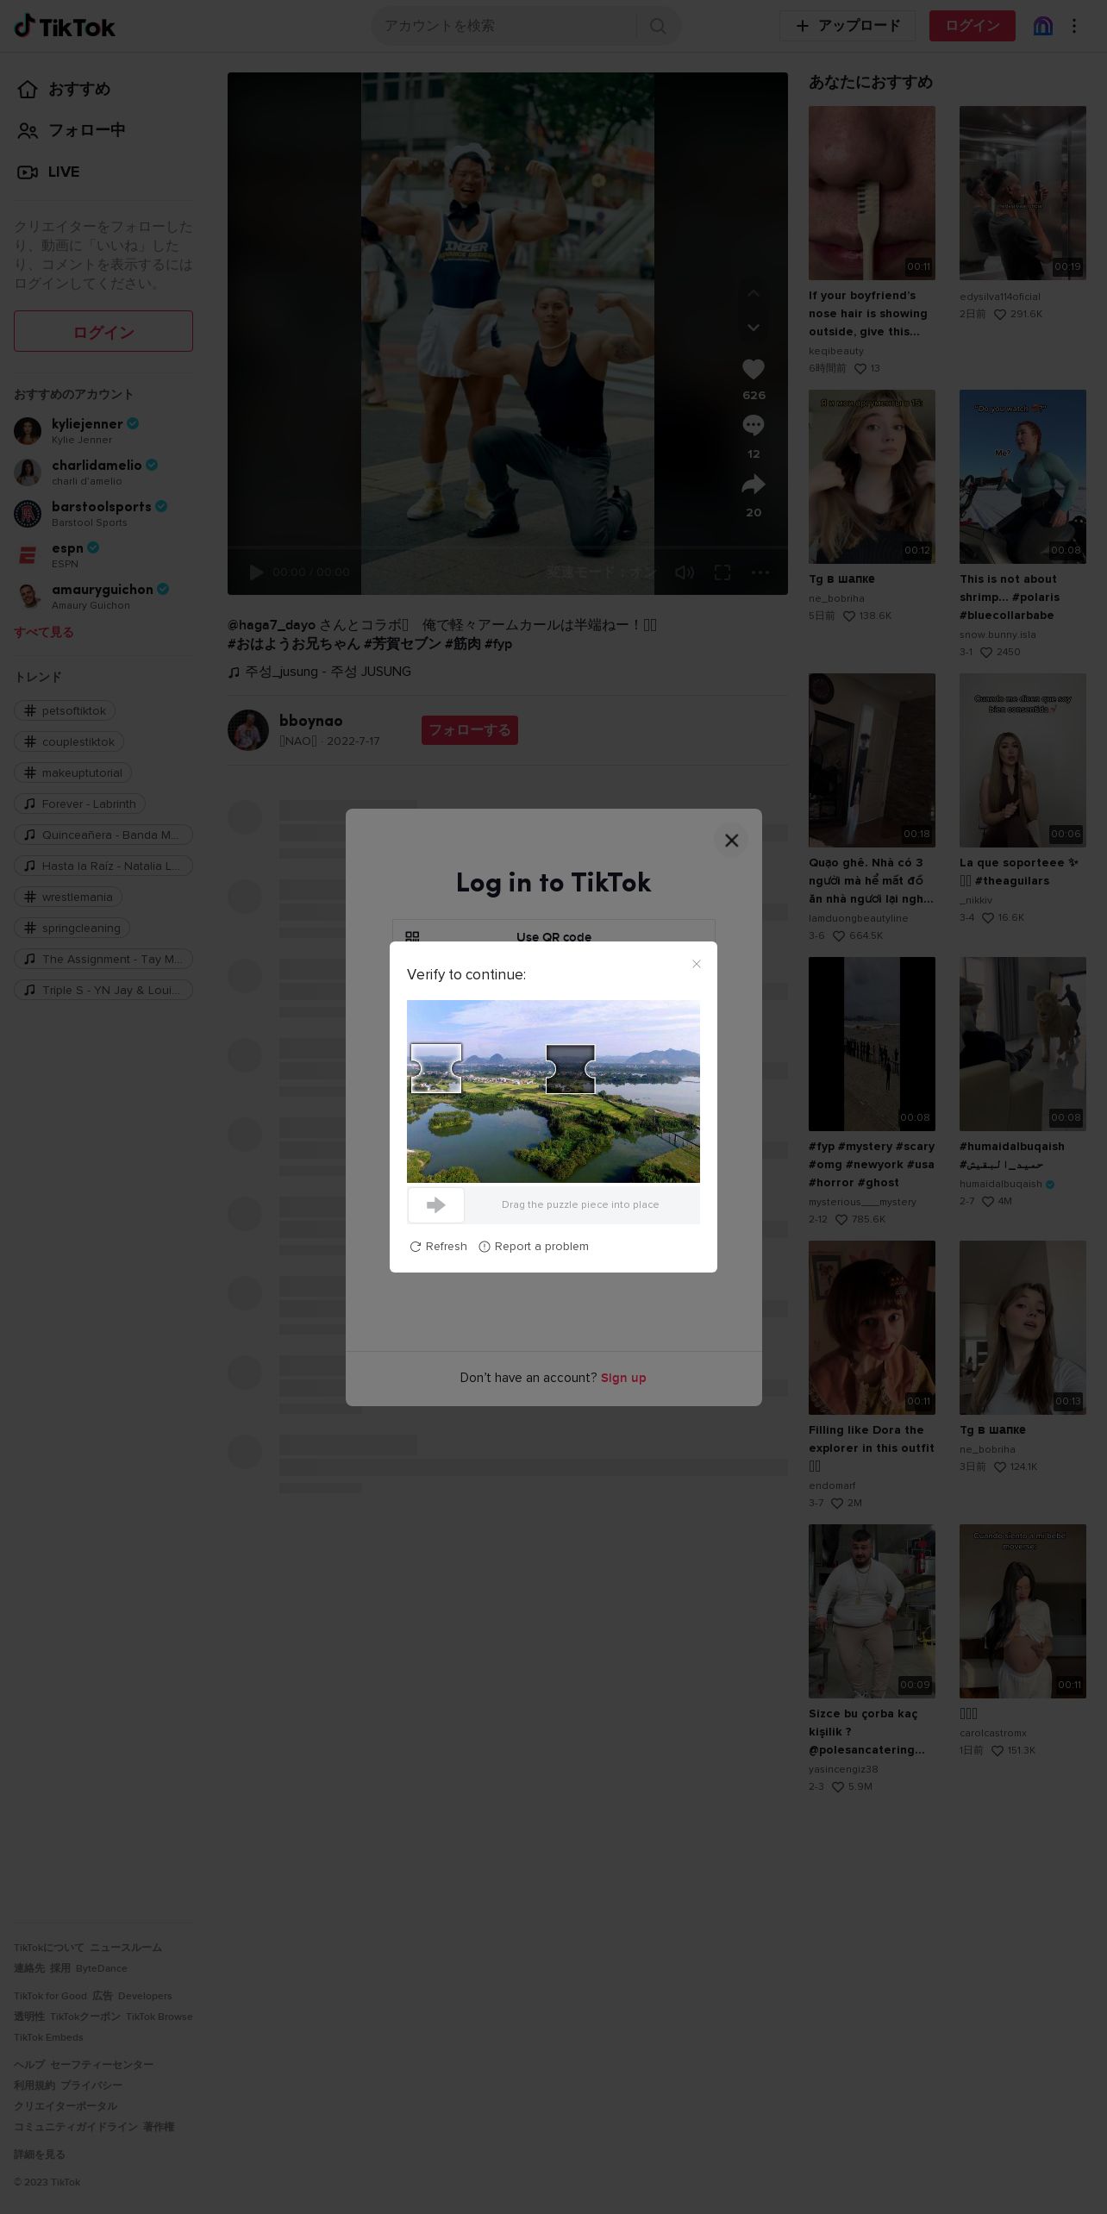Image resolution: width=1107 pixels, height=2214 pixels.
Task: Open bboynao profile avatar
Action: click(248, 730)
